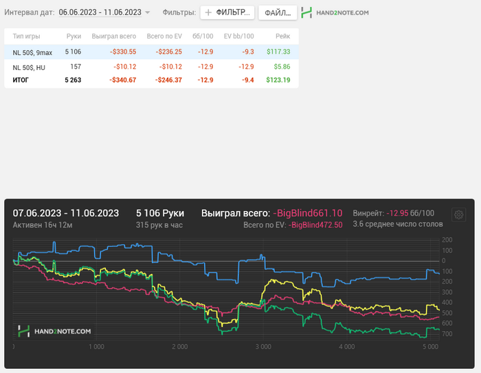Sort by Рейк column header
481x373 pixels.
pyautogui.click(x=282, y=36)
